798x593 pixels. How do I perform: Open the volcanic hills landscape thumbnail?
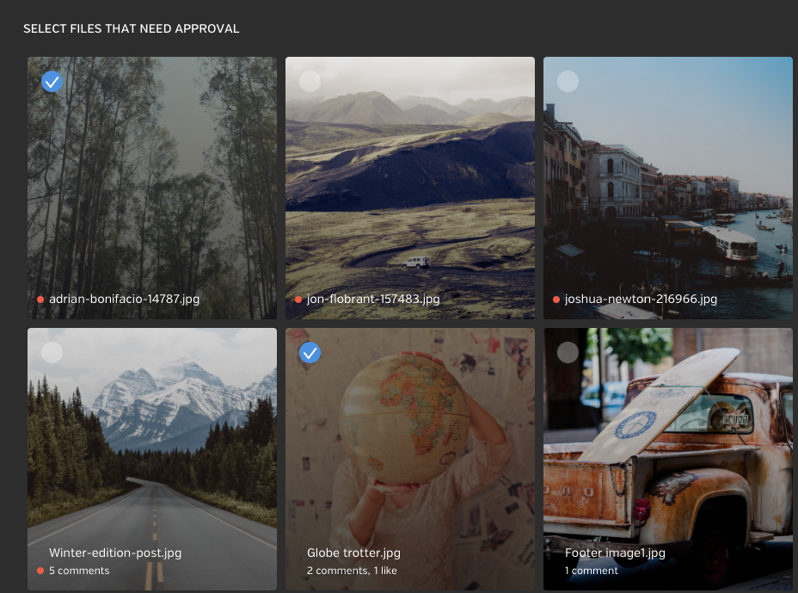(x=410, y=188)
